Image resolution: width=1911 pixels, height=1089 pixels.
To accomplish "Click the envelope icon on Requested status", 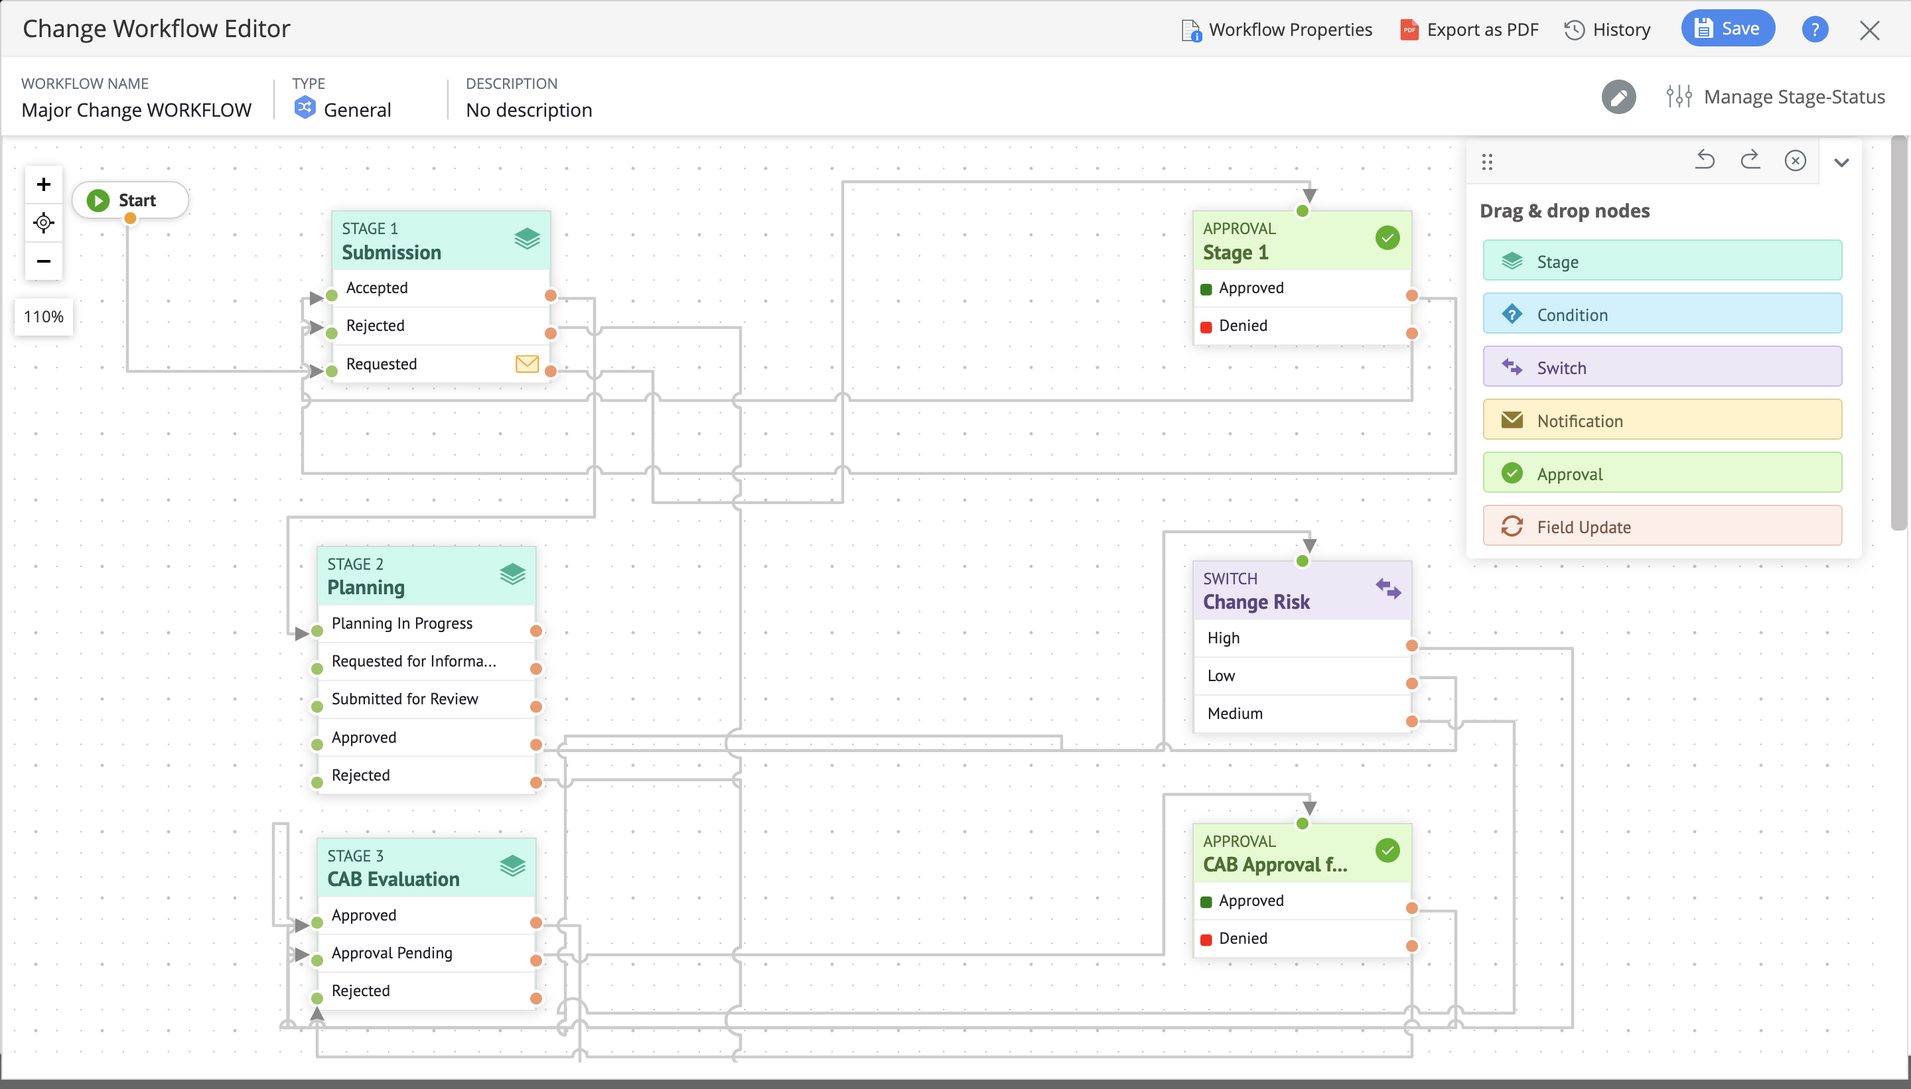I will pos(527,363).
